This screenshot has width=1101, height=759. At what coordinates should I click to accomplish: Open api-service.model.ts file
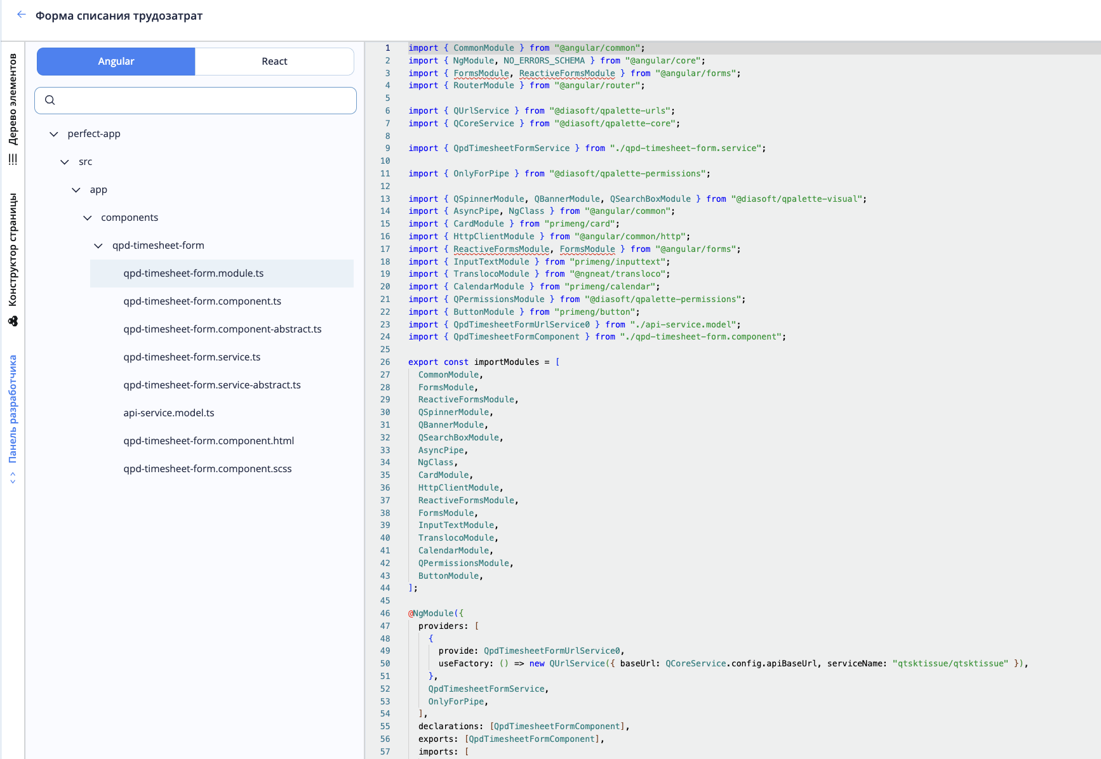pos(169,413)
